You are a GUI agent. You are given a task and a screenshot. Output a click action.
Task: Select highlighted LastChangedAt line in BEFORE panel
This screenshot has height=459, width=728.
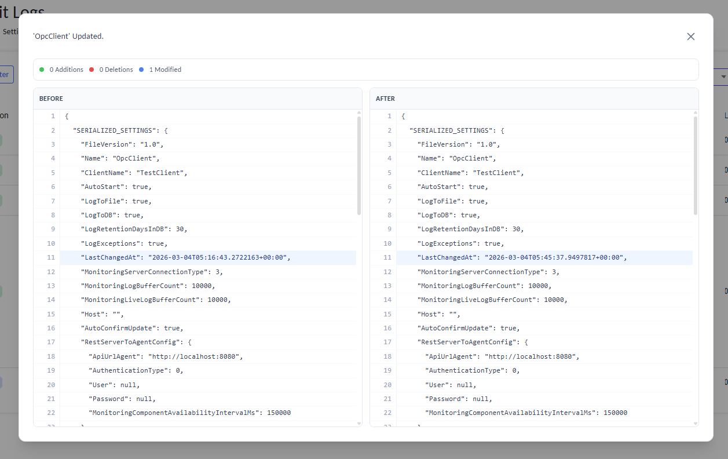pyautogui.click(x=185, y=258)
